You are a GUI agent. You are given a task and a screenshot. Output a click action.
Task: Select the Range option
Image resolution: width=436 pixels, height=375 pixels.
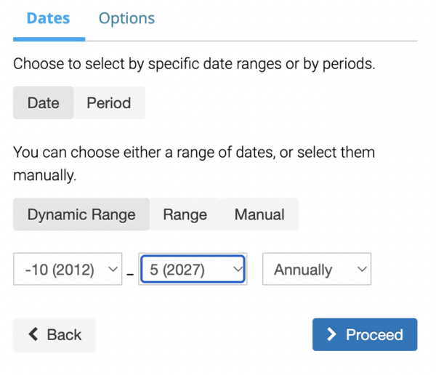(x=185, y=214)
